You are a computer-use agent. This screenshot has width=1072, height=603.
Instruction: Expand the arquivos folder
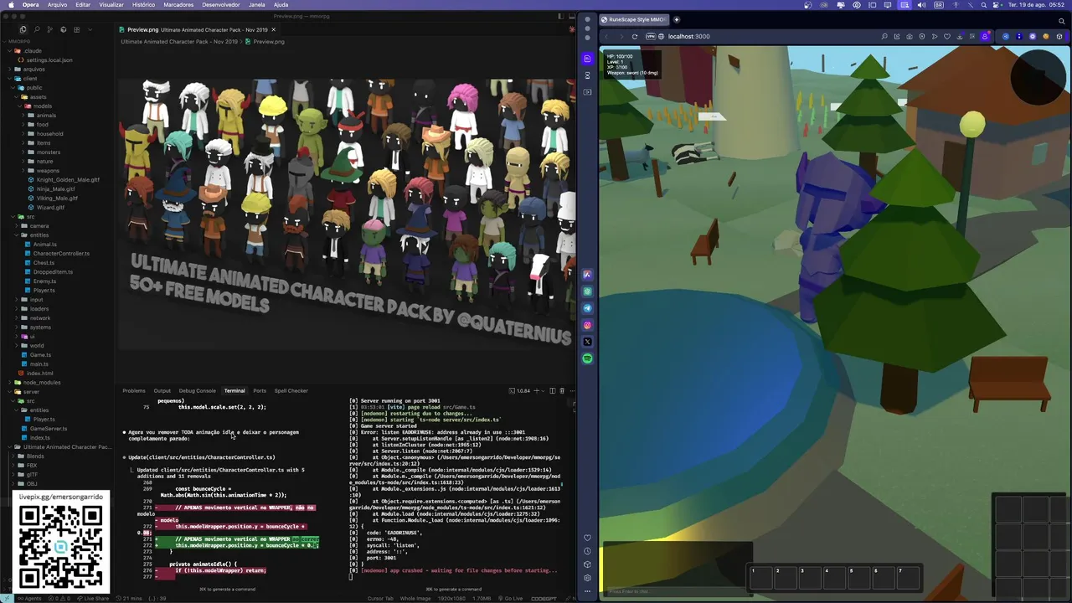[34, 69]
